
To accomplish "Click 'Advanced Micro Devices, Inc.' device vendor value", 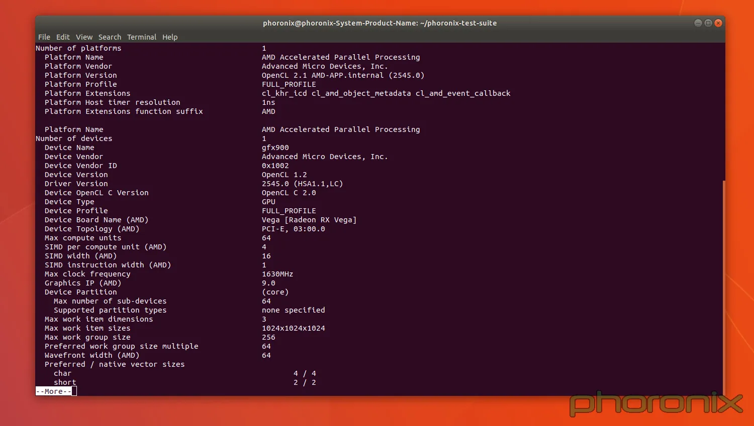I will pos(325,157).
